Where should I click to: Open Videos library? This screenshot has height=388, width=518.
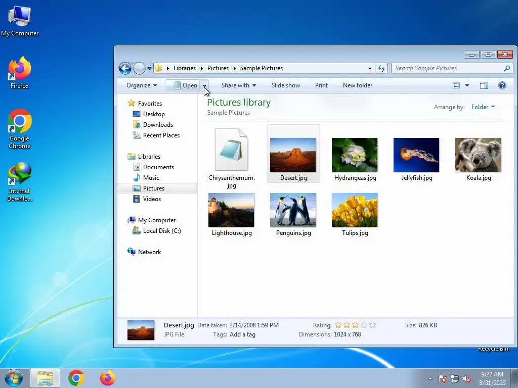pyautogui.click(x=152, y=199)
